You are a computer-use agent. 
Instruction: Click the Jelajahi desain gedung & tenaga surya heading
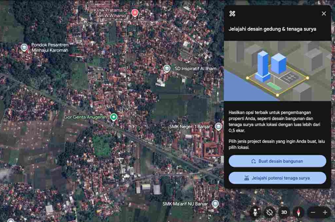(273, 29)
